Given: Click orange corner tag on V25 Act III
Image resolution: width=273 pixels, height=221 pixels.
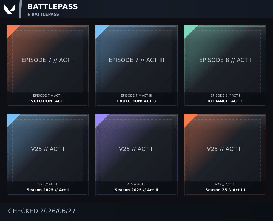Looking at the screenshot, I should click(x=189, y=118).
